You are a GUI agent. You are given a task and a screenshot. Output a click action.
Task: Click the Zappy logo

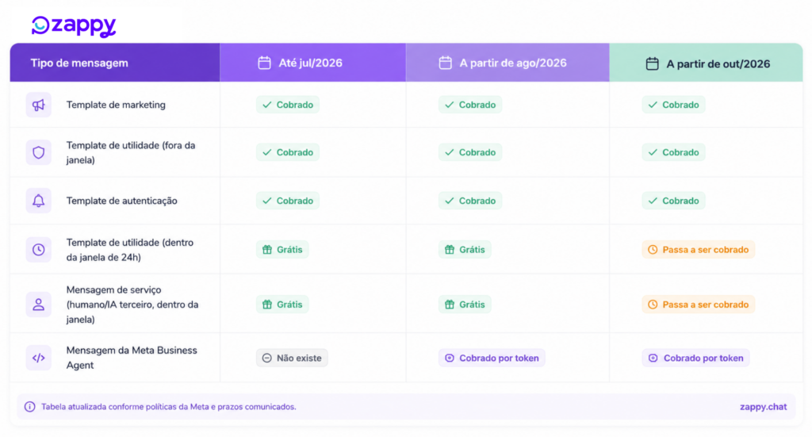click(x=74, y=26)
